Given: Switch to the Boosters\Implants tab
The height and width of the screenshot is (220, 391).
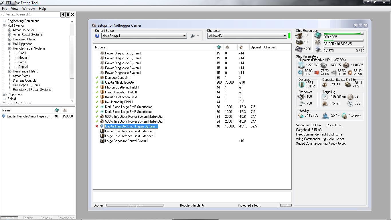Looking at the screenshot, I should [192, 205].
